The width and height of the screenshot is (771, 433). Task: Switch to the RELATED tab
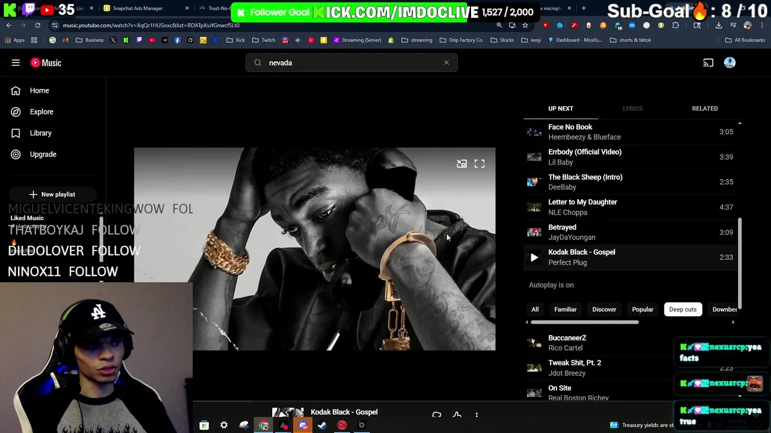705,108
